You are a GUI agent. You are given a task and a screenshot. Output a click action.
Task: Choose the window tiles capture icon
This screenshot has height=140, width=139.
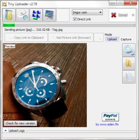click(x=36, y=15)
